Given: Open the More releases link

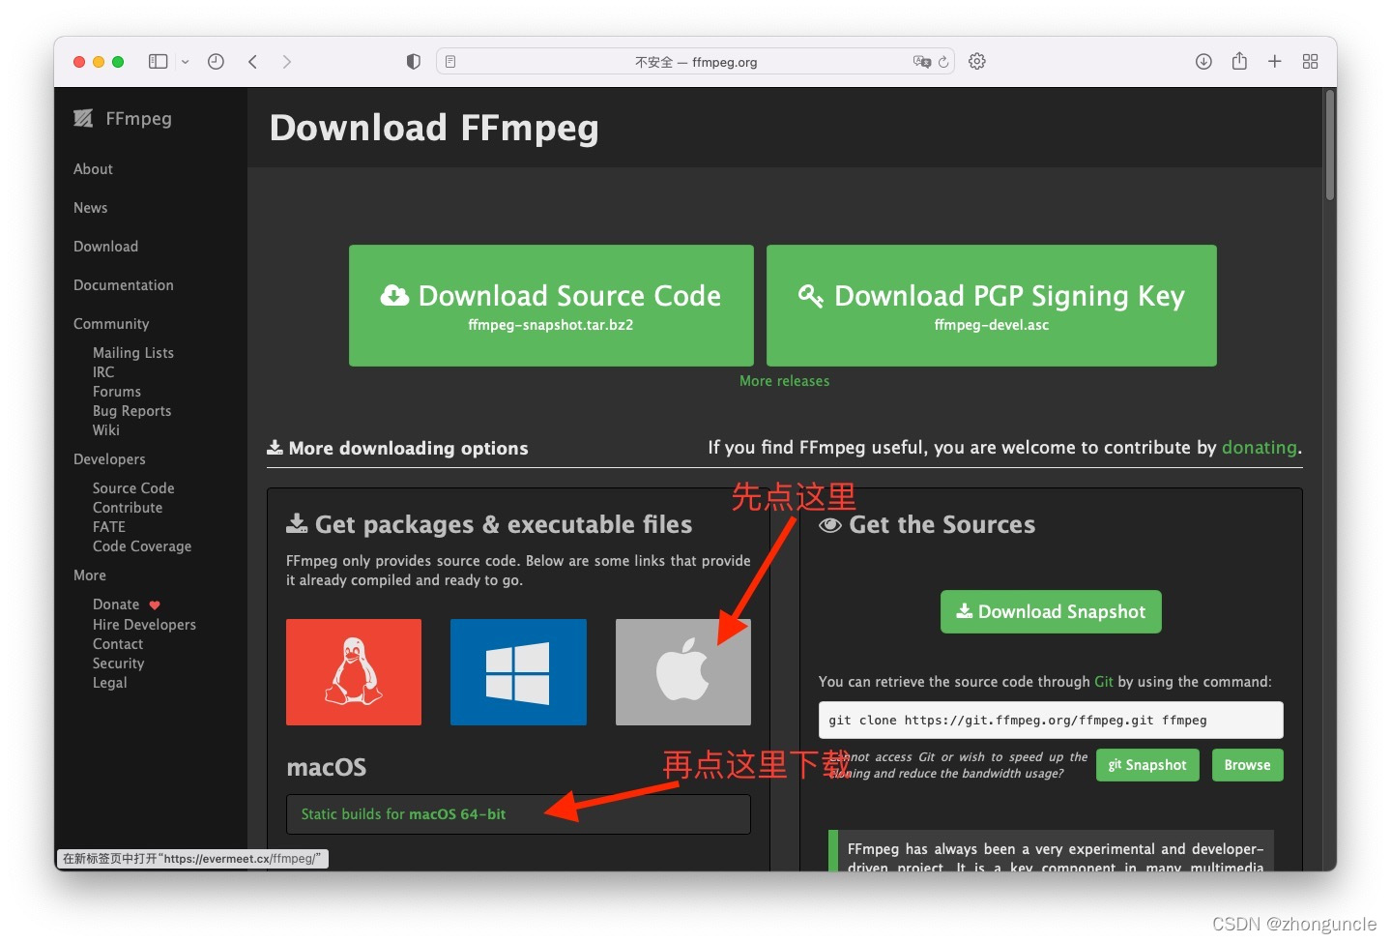Looking at the screenshot, I should (784, 381).
